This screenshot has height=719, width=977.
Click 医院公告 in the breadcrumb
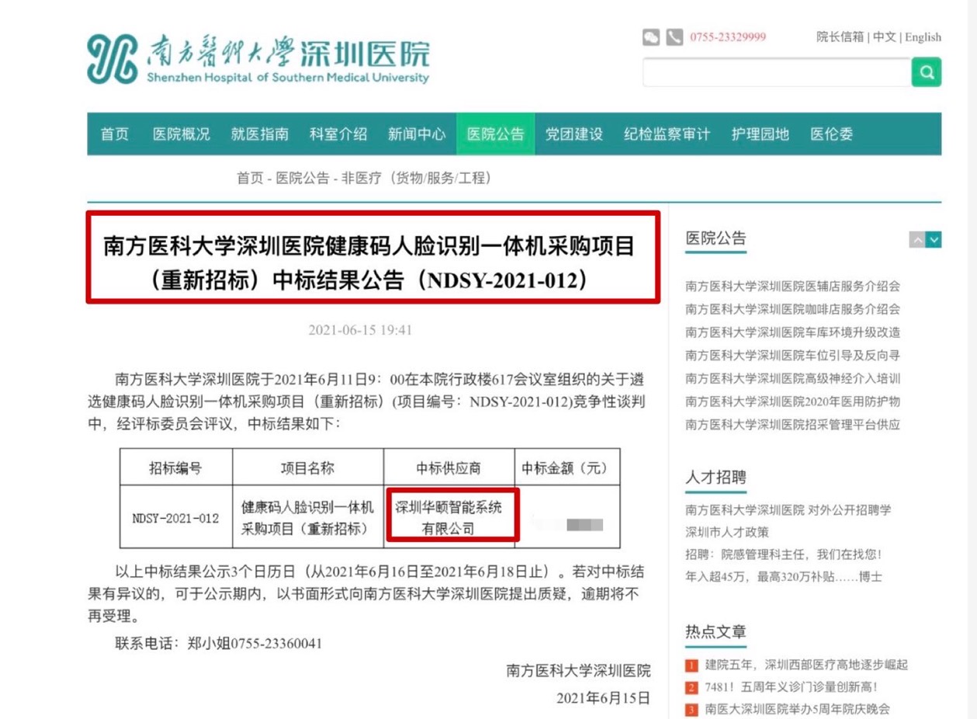coord(303,179)
